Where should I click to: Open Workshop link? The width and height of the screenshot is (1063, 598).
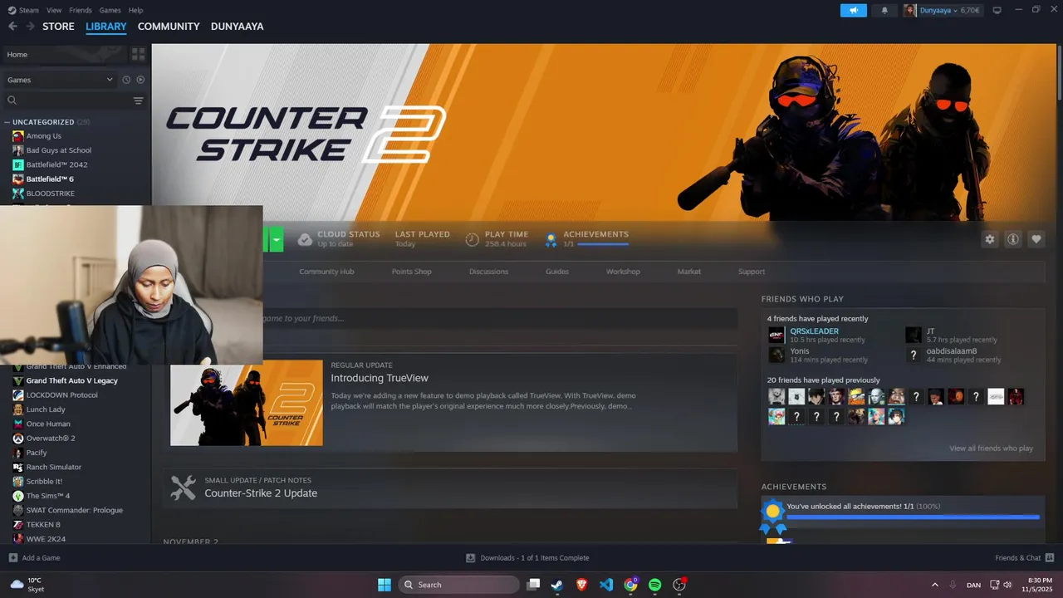tap(623, 272)
